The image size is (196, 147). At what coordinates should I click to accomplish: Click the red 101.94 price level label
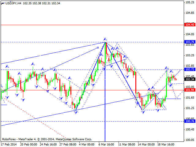click(x=189, y=90)
